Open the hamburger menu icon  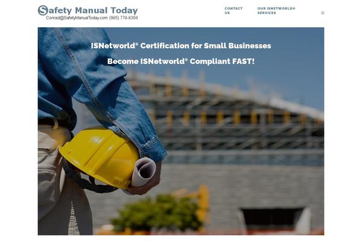tap(323, 13)
